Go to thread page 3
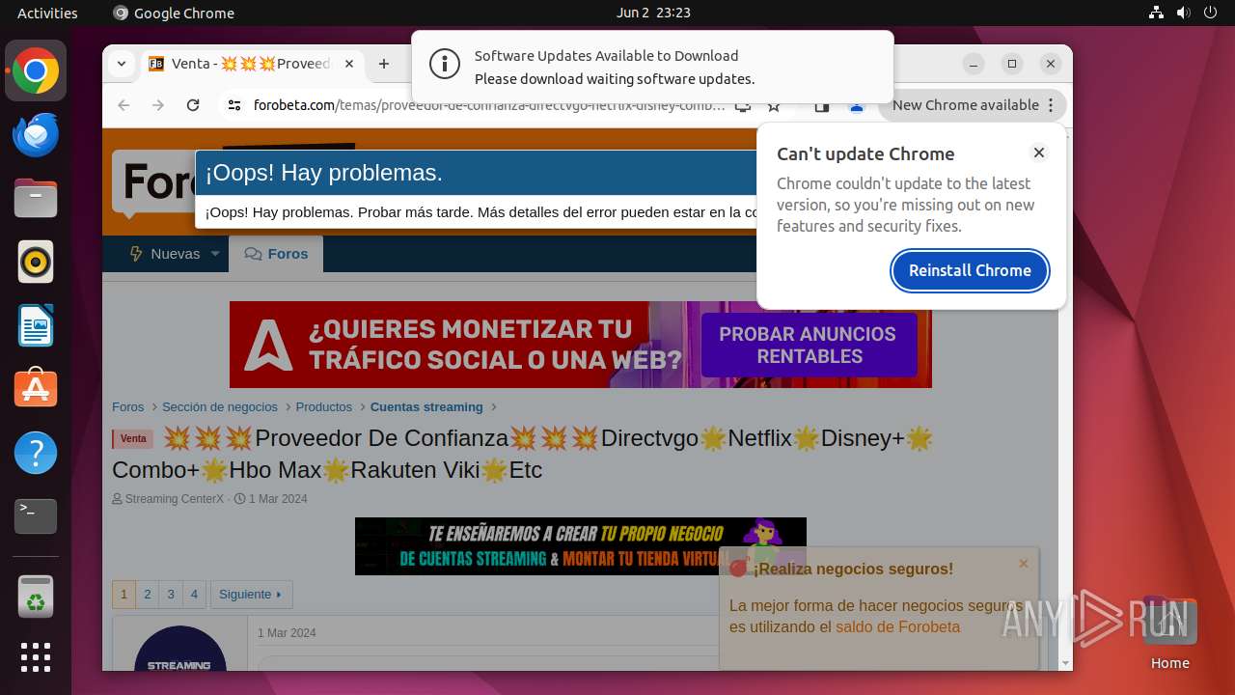This screenshot has height=695, width=1235. (x=171, y=595)
